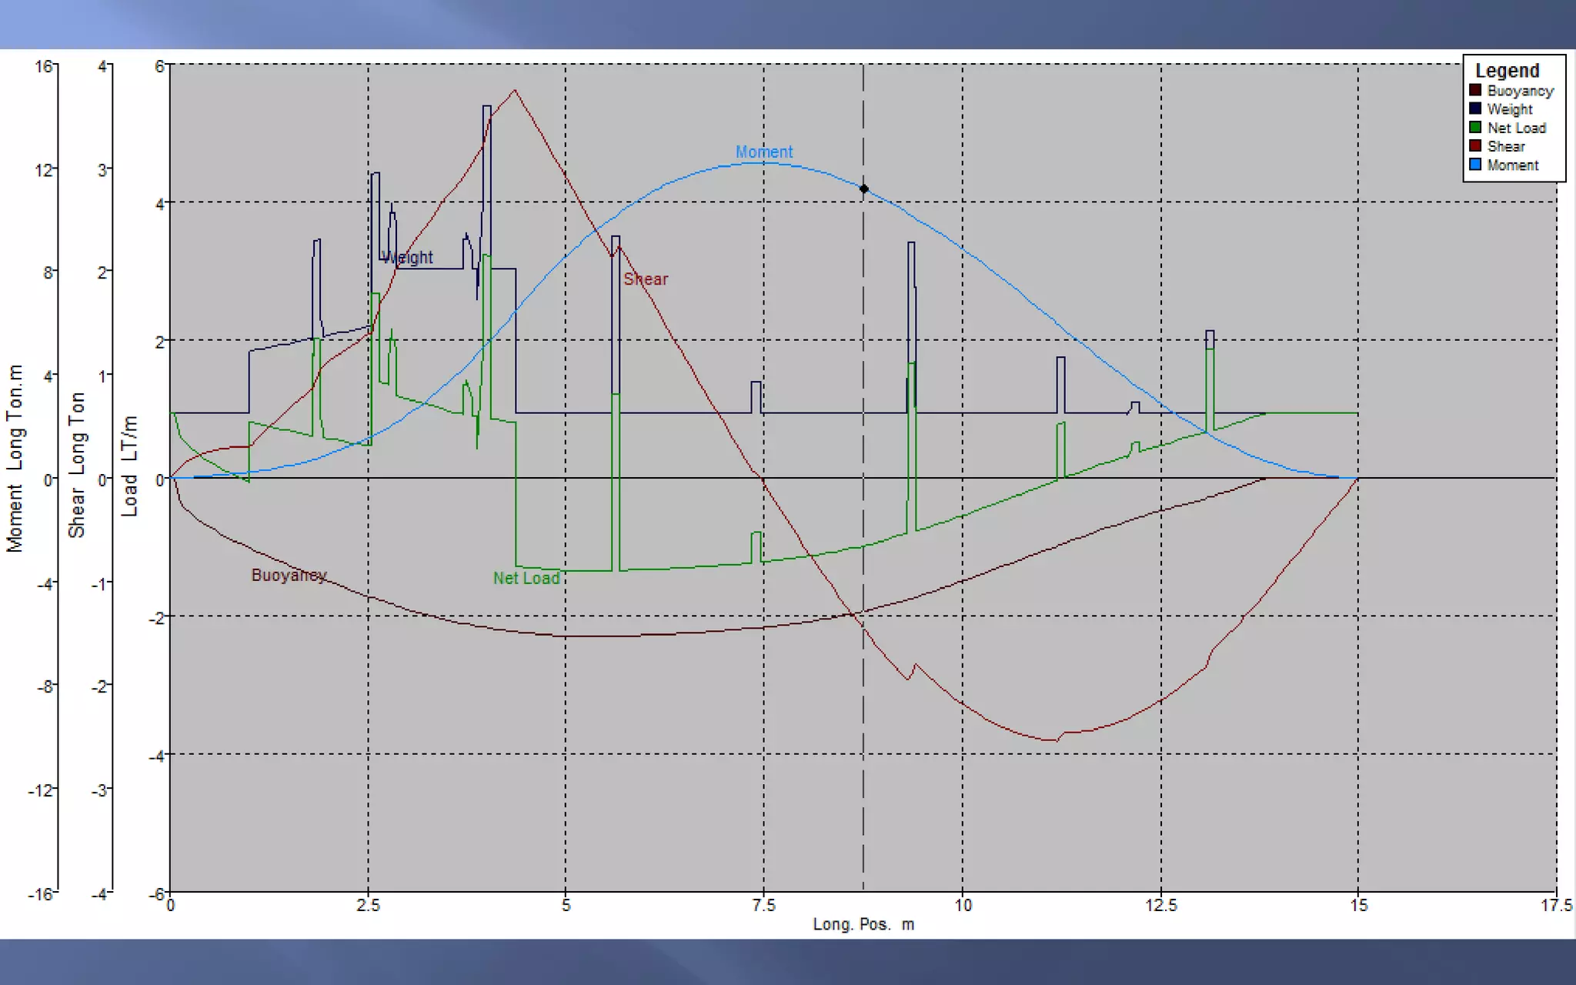Click the Long. Pos. m axis title
Screen dimensions: 1576x985
point(863,924)
